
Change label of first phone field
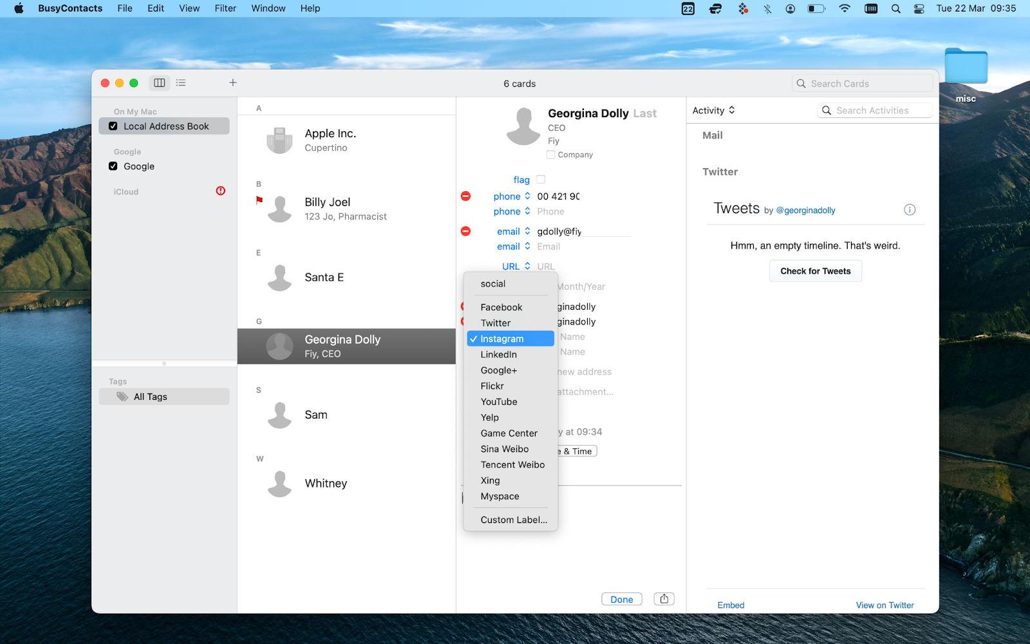point(512,196)
